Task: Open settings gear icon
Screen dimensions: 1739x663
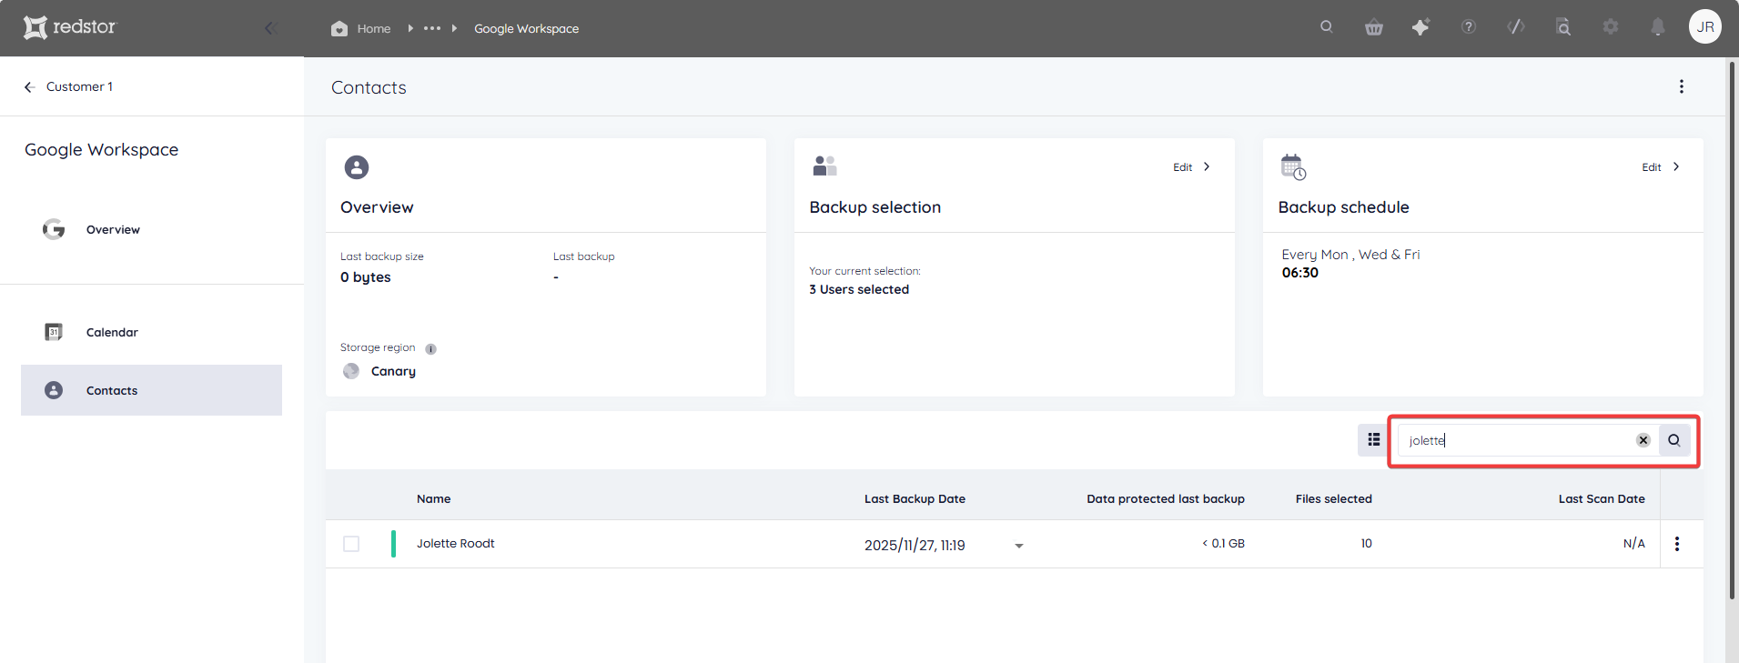Action: click(1611, 27)
